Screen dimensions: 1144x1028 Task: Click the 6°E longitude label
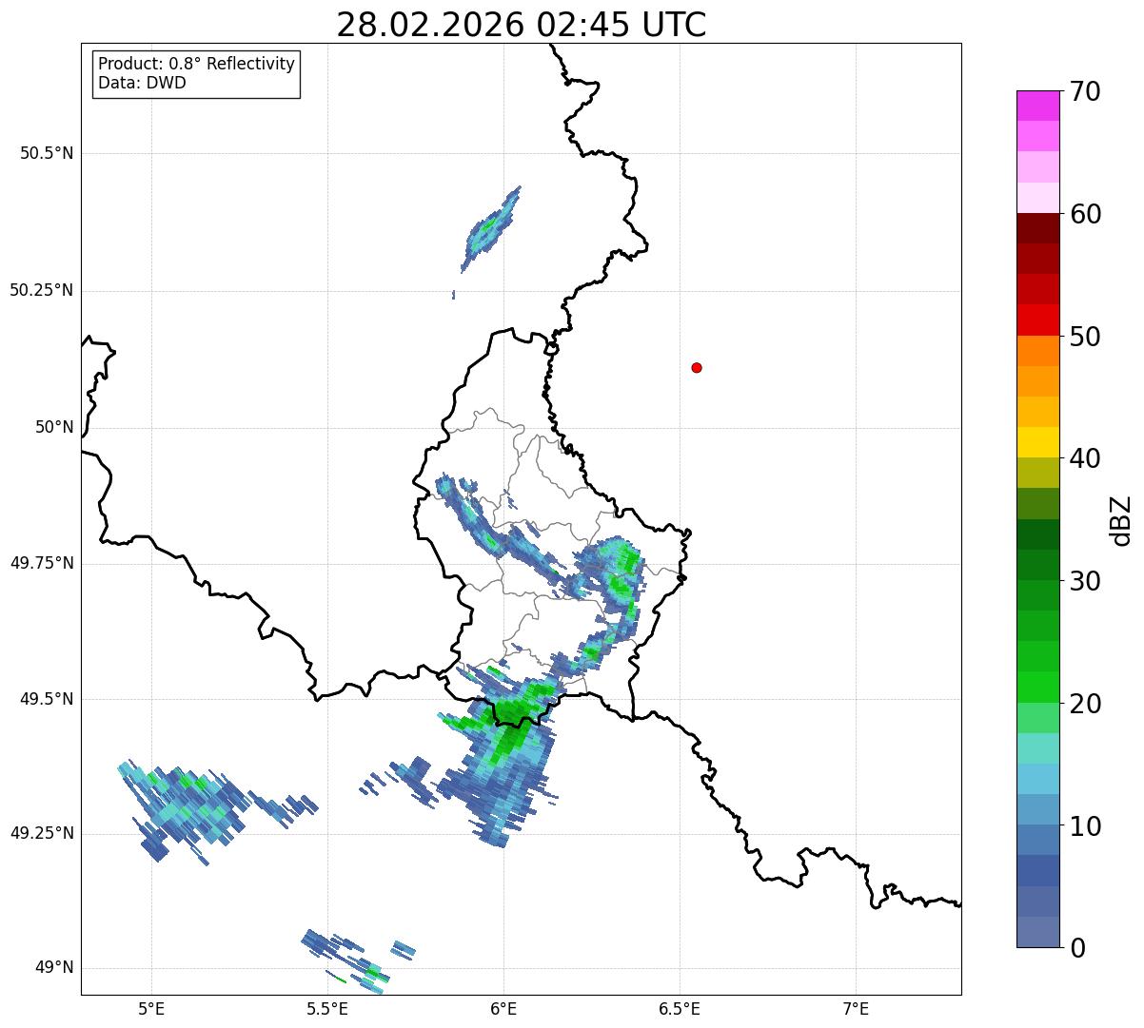(x=504, y=1009)
